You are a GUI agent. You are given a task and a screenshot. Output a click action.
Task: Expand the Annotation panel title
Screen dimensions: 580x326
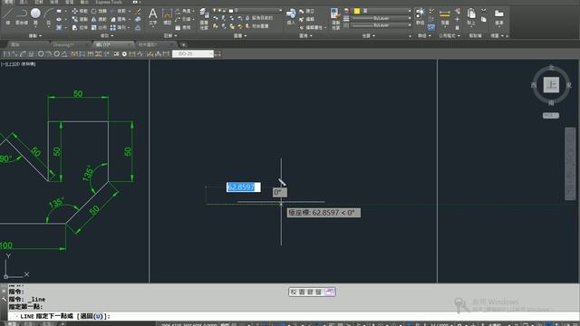click(x=170, y=36)
